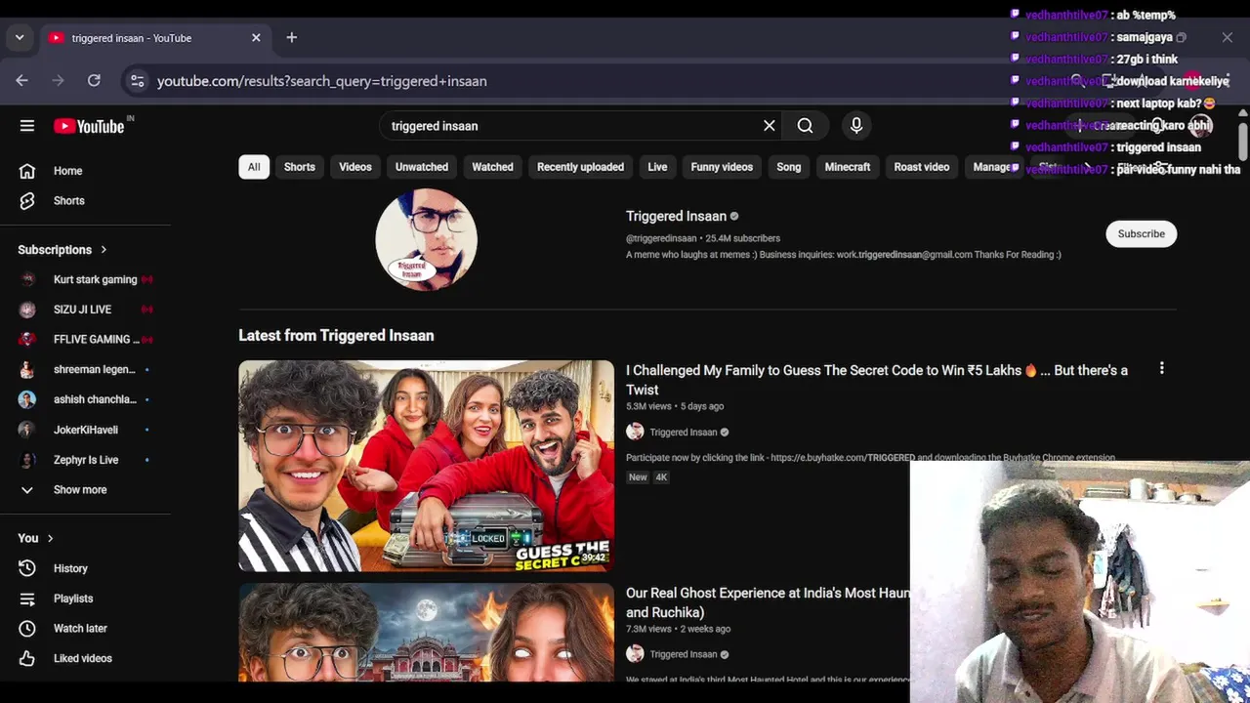Select the Live filter chip
The width and height of the screenshot is (1250, 703).
click(x=657, y=167)
